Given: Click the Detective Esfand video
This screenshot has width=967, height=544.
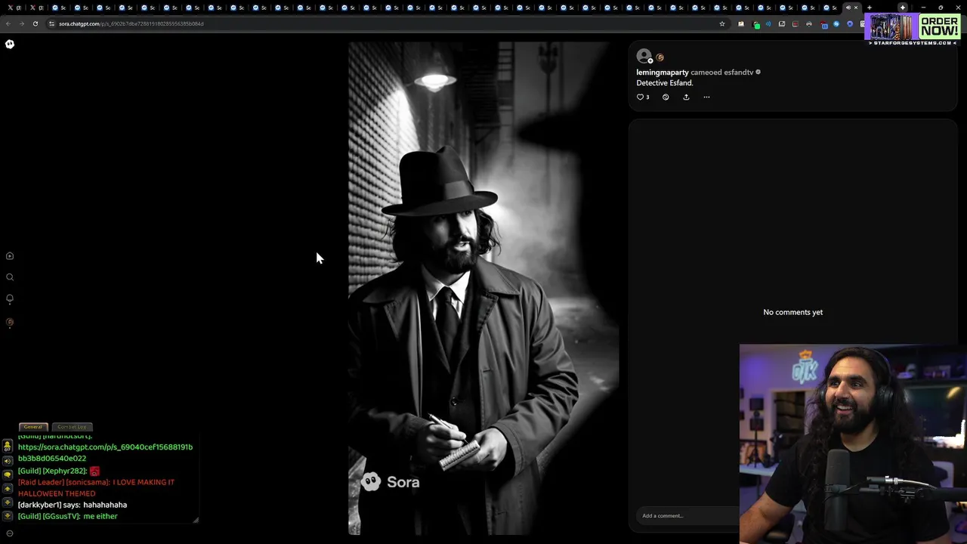Looking at the screenshot, I should pos(483,288).
